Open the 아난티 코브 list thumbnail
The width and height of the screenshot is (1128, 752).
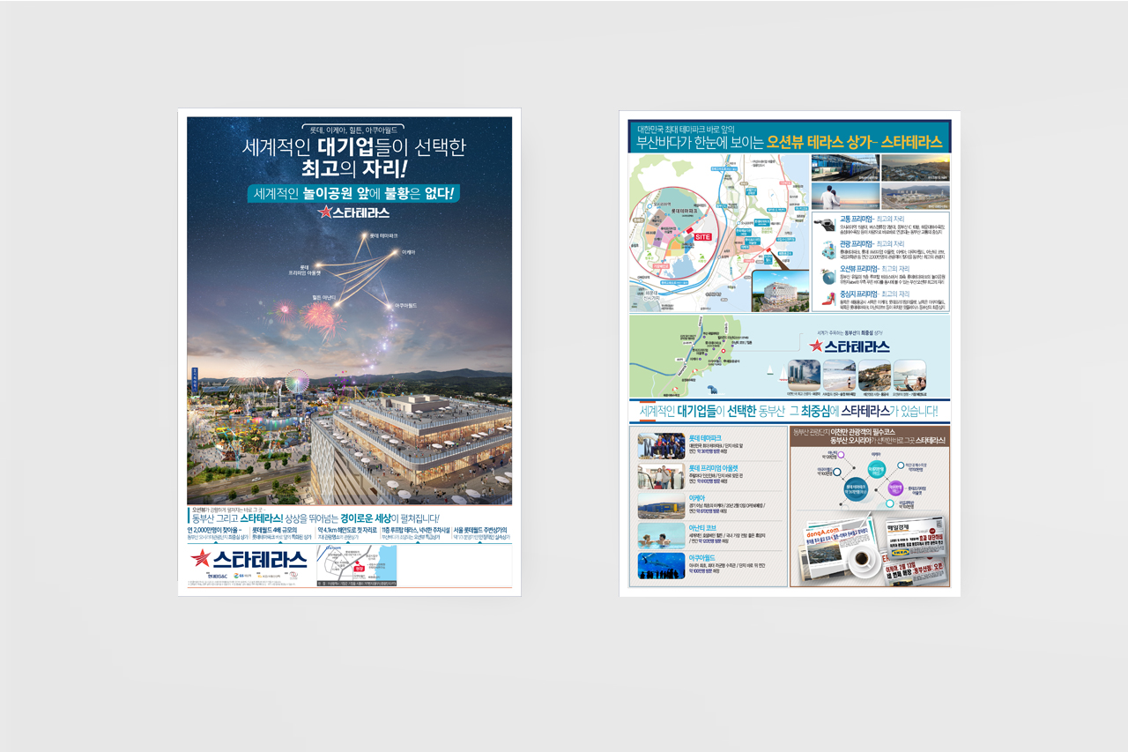coord(661,535)
